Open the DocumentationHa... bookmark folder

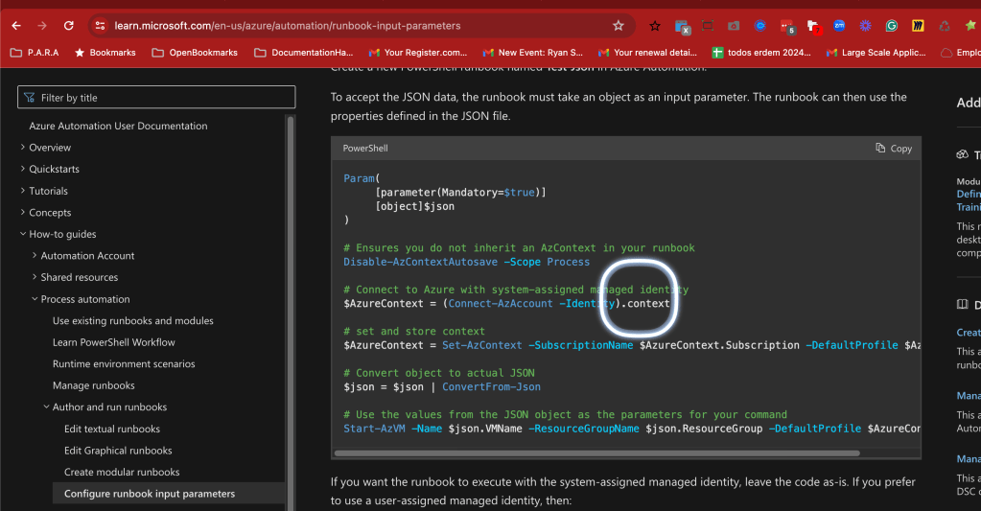click(303, 53)
